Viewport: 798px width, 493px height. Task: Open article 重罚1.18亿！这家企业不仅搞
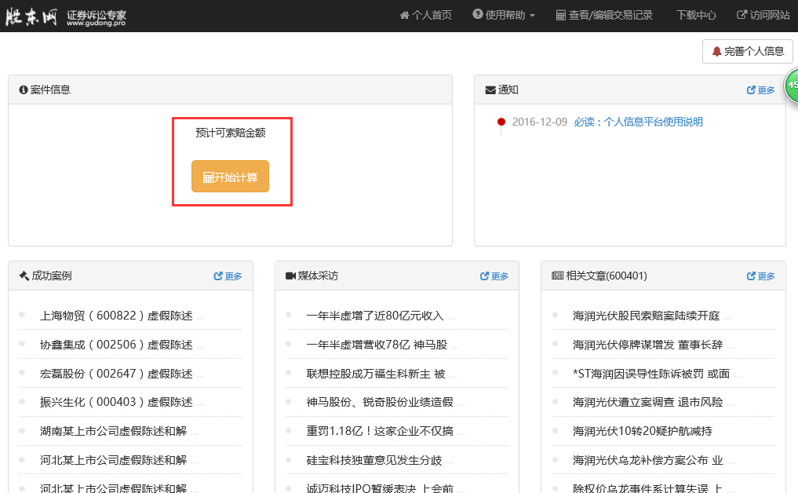pyautogui.click(x=380, y=431)
